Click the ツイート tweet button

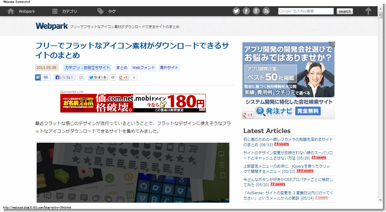point(98,77)
